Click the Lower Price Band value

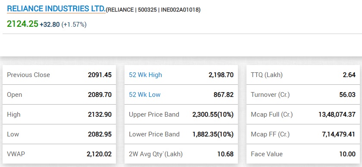click(213, 134)
